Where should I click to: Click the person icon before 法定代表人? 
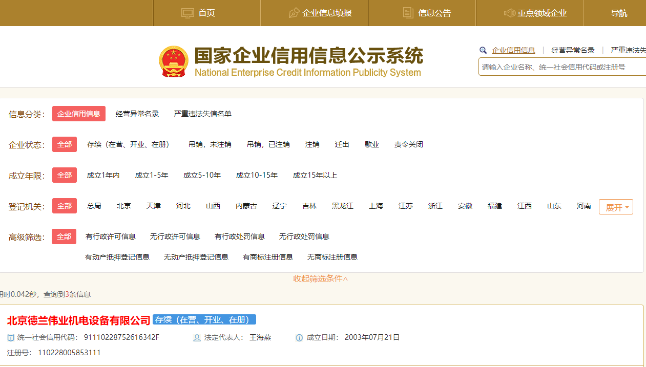pyautogui.click(x=197, y=338)
